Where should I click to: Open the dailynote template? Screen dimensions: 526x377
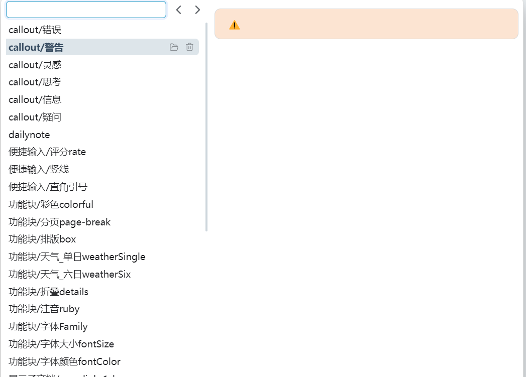point(29,135)
